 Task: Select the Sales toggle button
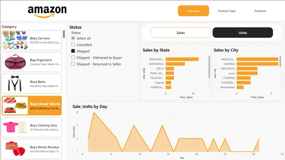(181, 32)
